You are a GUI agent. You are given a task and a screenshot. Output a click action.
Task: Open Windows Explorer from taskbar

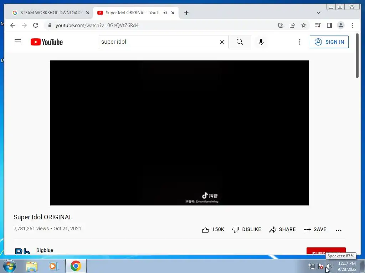[x=32, y=266]
